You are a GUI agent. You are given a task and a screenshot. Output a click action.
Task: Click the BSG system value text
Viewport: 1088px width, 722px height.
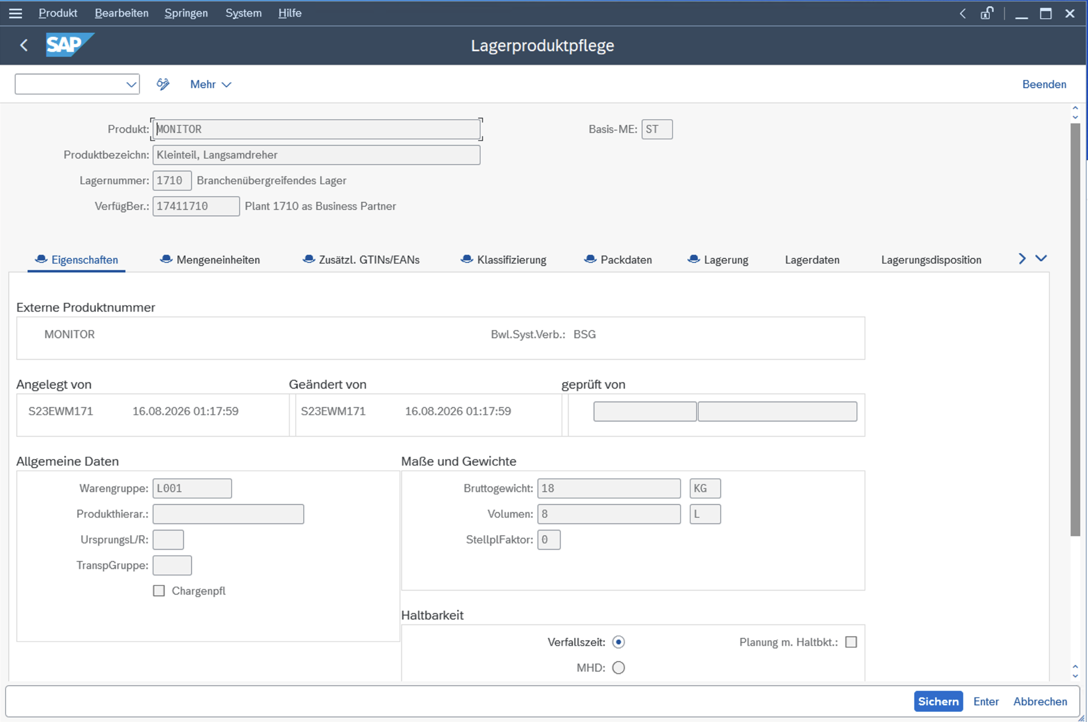tap(584, 334)
